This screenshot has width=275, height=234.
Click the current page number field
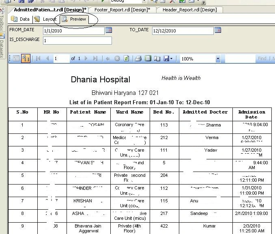(61, 58)
